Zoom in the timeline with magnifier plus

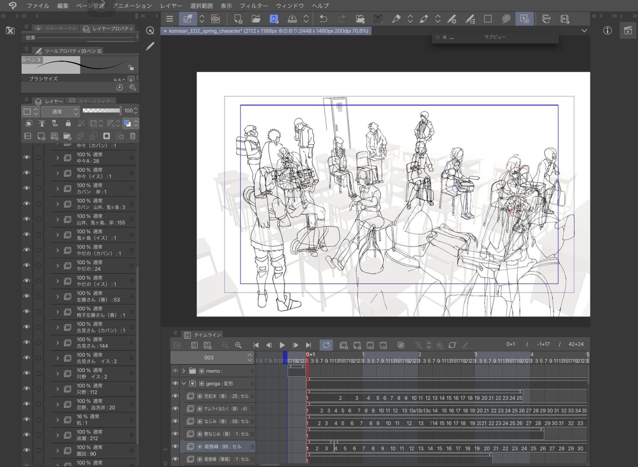[x=238, y=345]
